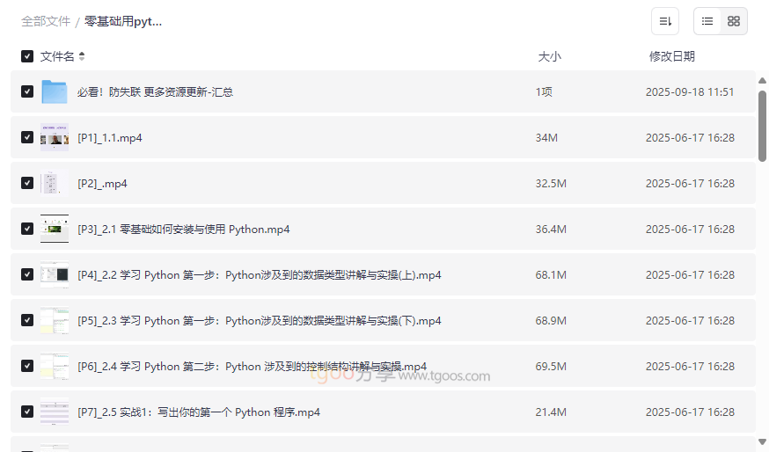Deselect the 必看 folder checkbox

tap(27, 91)
